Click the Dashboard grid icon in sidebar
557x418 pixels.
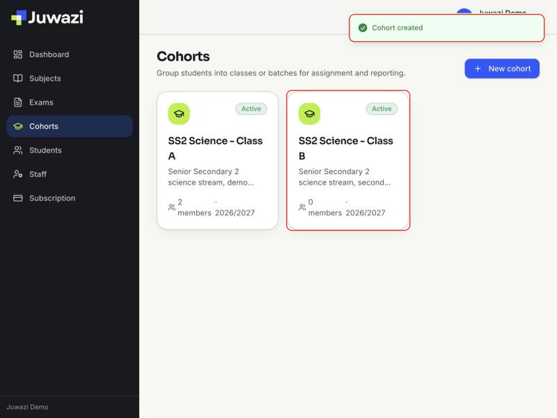click(x=18, y=54)
